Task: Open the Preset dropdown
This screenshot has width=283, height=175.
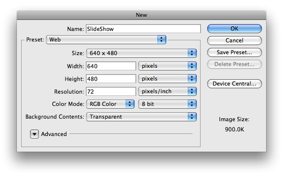Action: click(106, 40)
